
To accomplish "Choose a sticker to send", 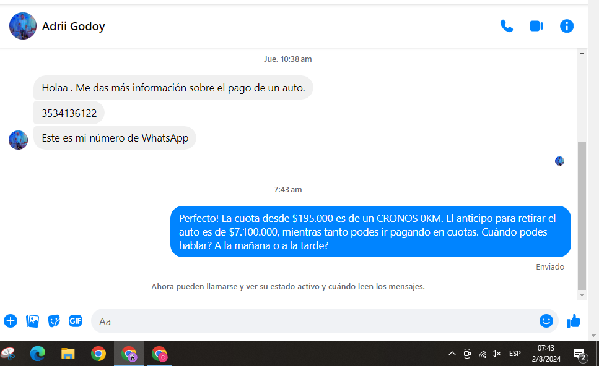I will point(54,321).
